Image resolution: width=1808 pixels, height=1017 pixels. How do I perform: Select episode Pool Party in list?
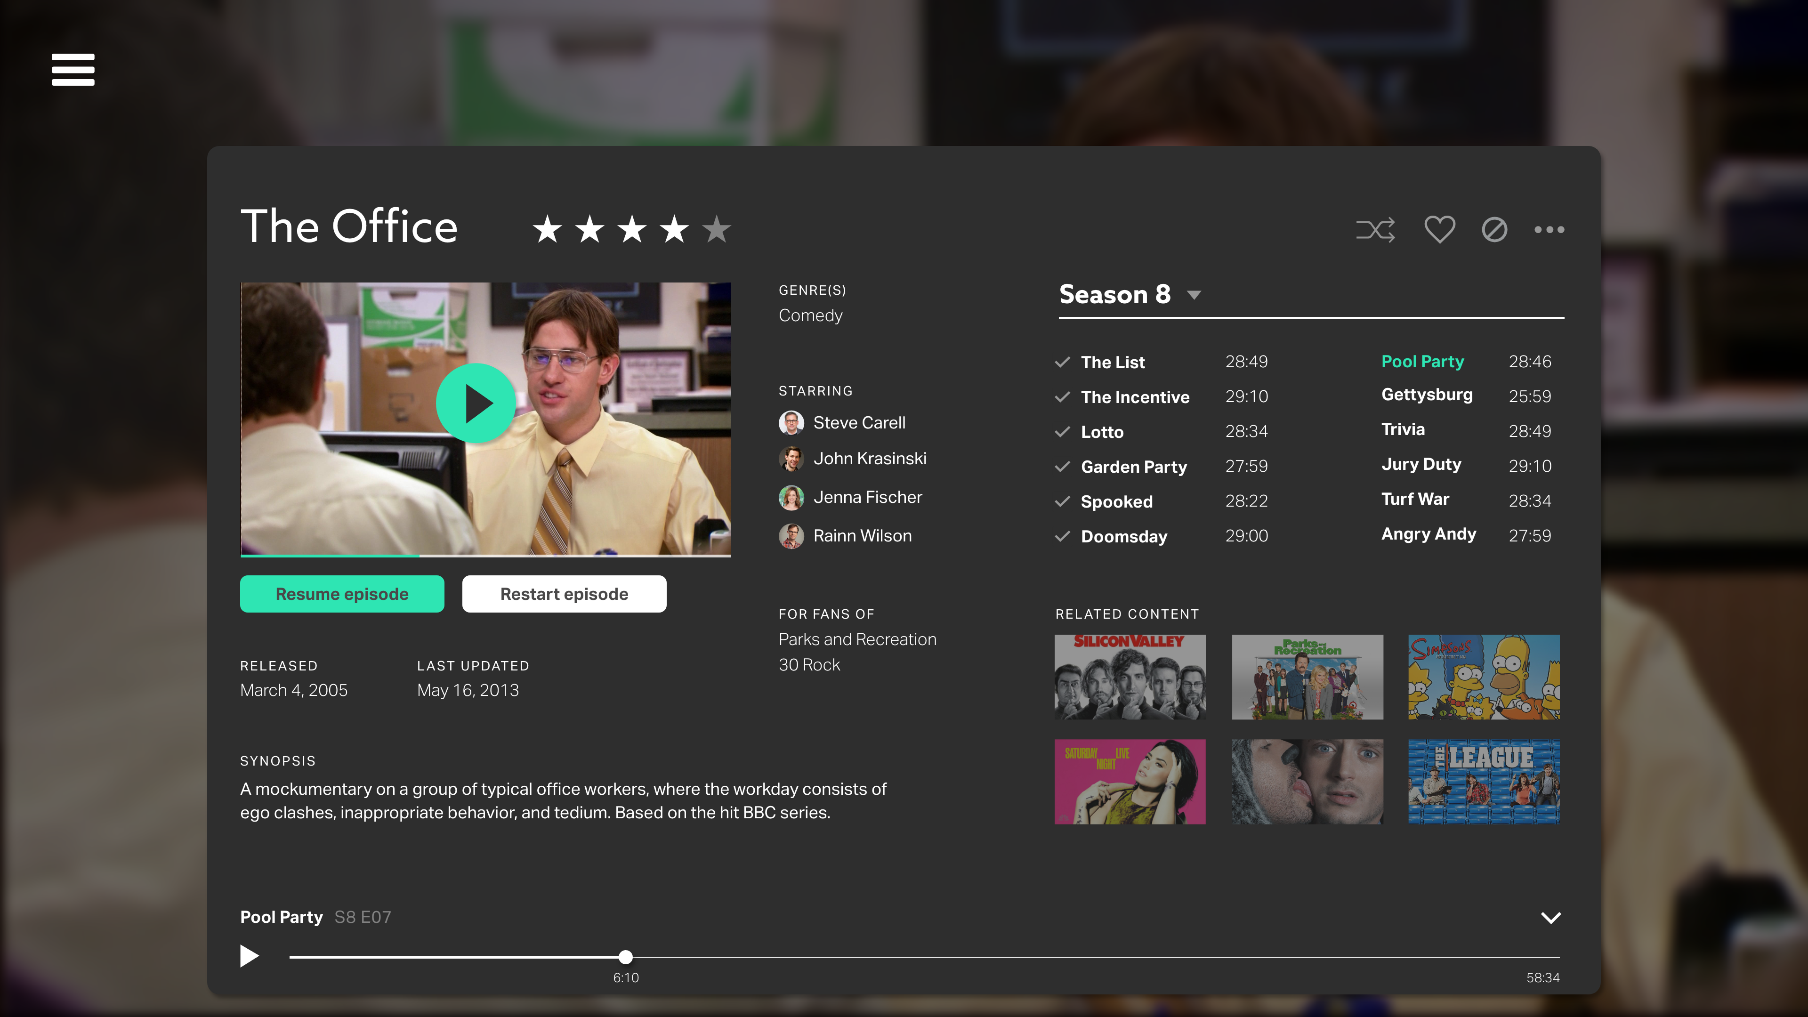(1423, 362)
